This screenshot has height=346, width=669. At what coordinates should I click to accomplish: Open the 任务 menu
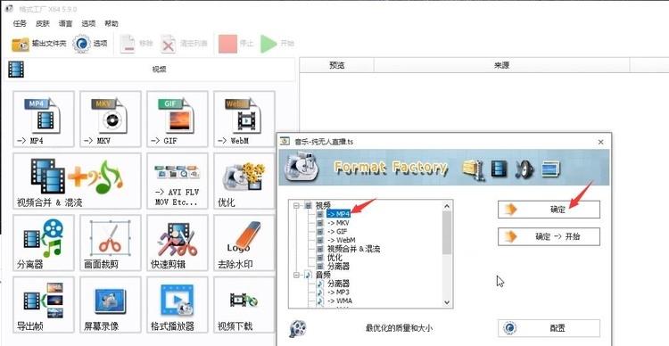click(20, 23)
